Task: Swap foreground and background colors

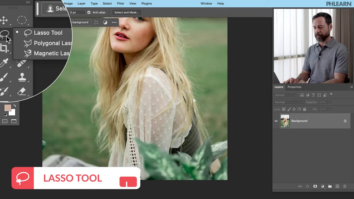Action: [x=14, y=106]
